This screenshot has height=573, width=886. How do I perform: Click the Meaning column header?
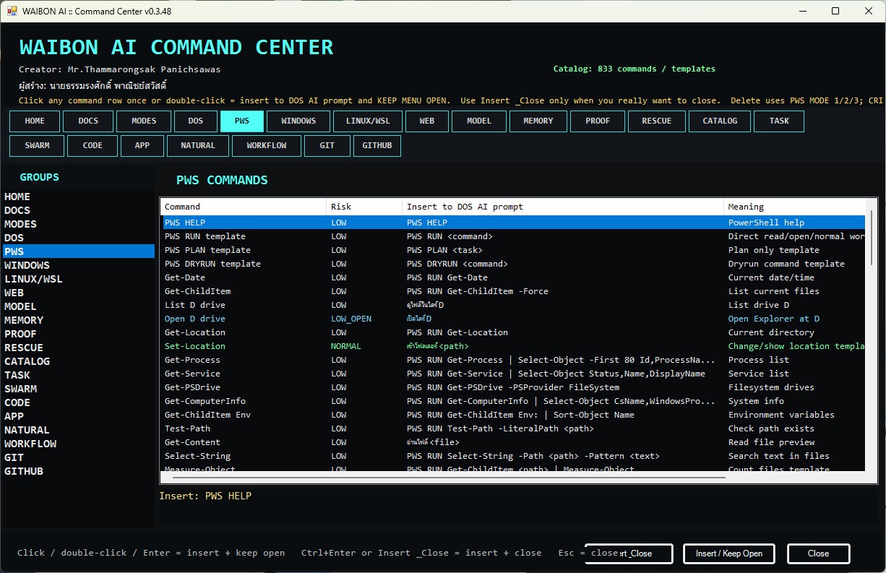(x=794, y=207)
